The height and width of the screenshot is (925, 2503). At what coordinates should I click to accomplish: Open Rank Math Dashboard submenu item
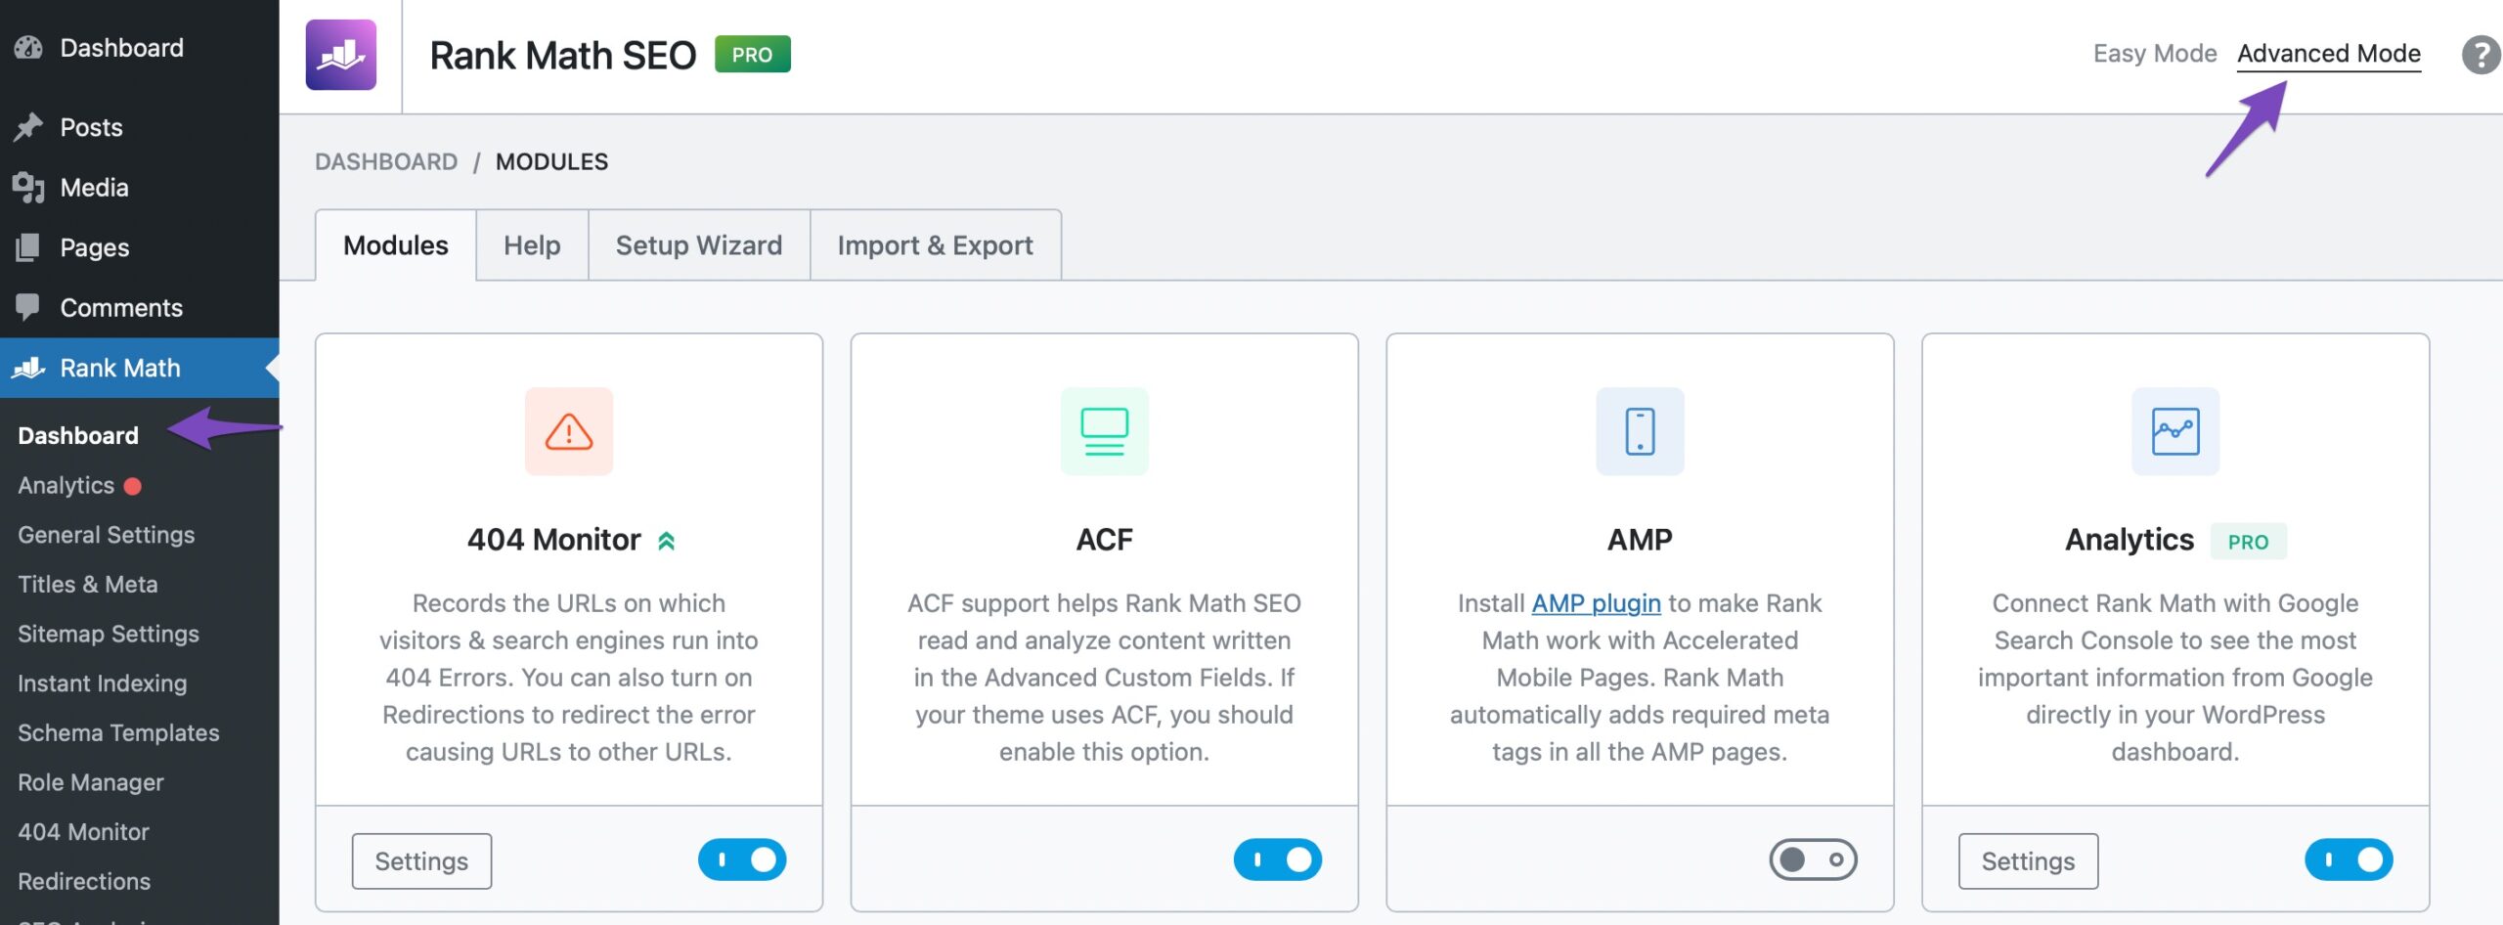click(x=78, y=435)
